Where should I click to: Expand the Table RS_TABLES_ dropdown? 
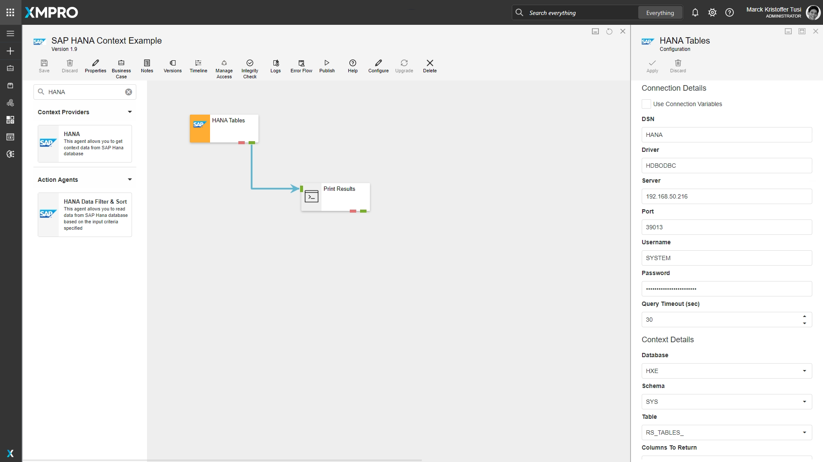(x=804, y=432)
